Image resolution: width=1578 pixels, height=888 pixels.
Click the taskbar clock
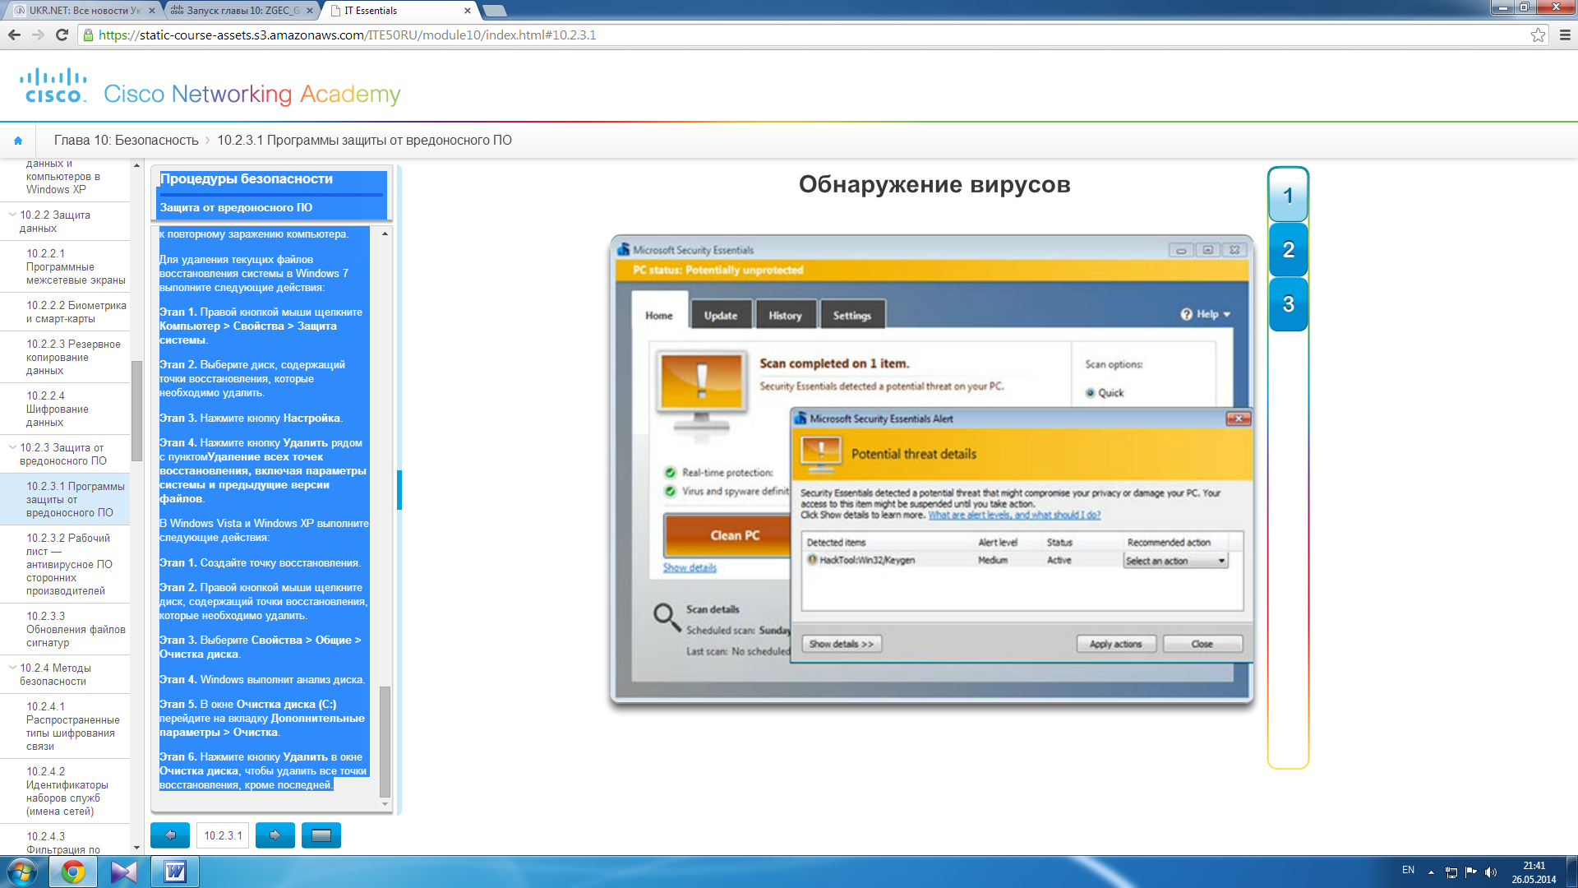[1534, 872]
